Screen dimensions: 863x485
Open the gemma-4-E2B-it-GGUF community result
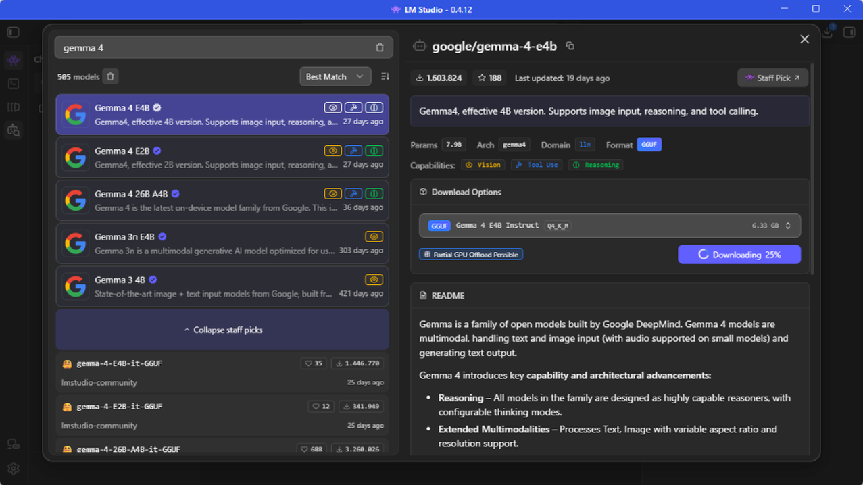(x=222, y=415)
